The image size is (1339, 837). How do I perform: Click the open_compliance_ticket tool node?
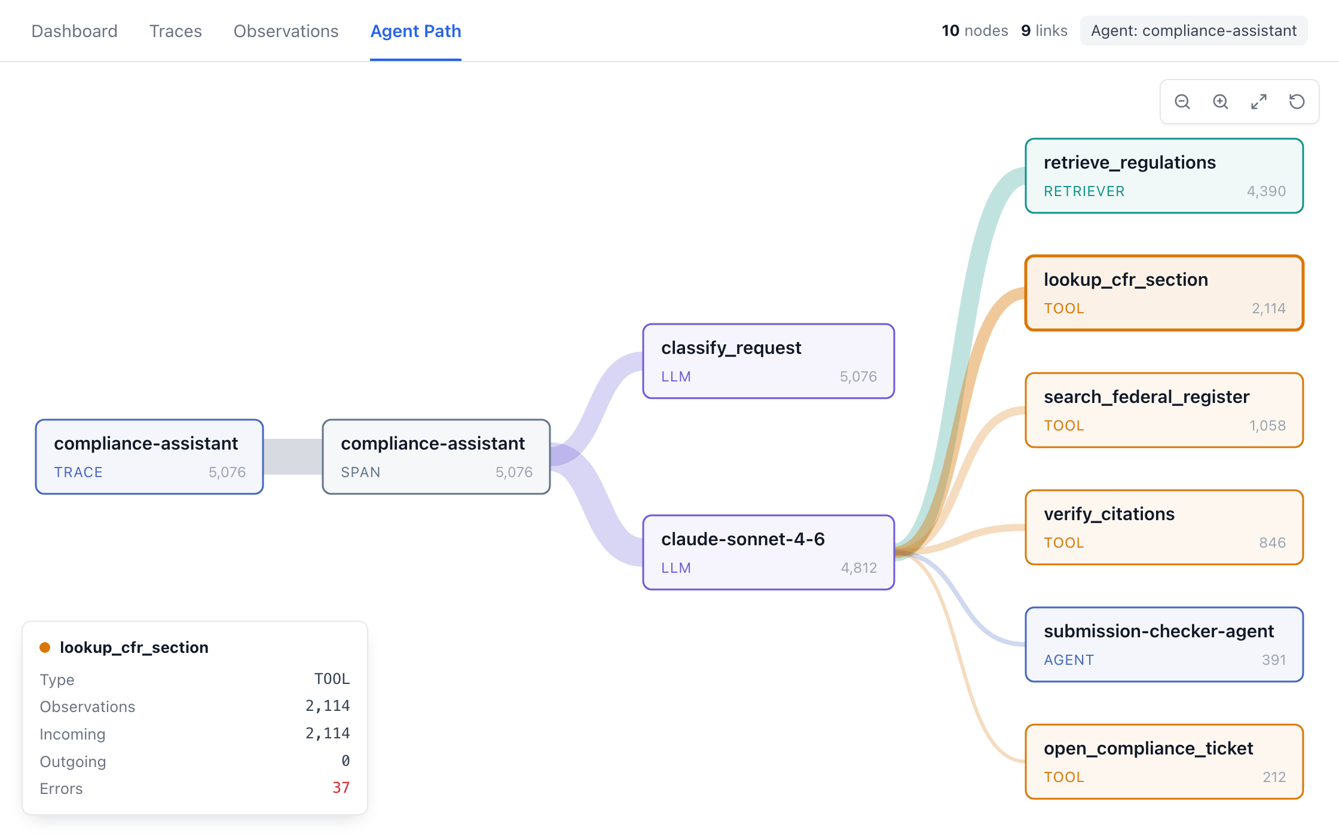(x=1164, y=762)
